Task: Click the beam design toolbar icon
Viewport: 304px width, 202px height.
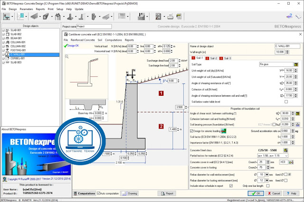Action: coord(46,17)
